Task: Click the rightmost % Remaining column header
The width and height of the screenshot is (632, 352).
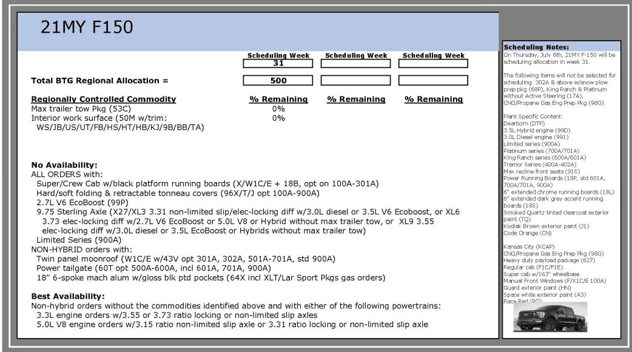Action: (434, 99)
